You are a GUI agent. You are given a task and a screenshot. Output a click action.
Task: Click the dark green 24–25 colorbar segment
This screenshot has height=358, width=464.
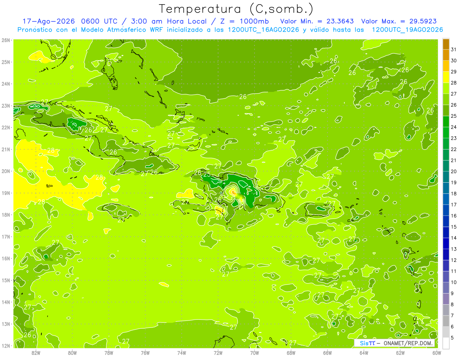446,122
